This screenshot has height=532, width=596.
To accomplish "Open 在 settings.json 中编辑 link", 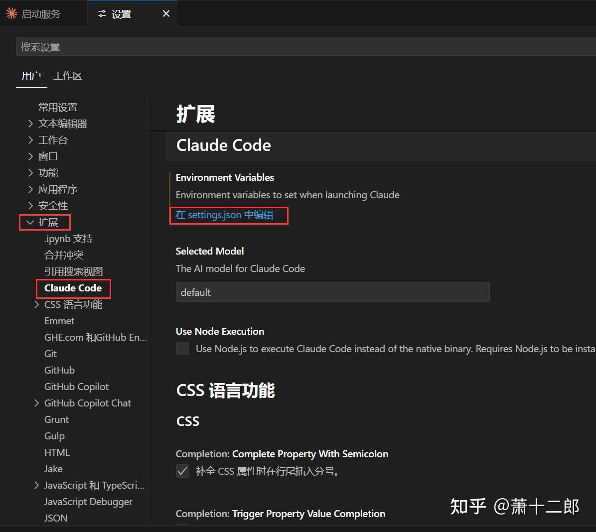I will coord(228,215).
